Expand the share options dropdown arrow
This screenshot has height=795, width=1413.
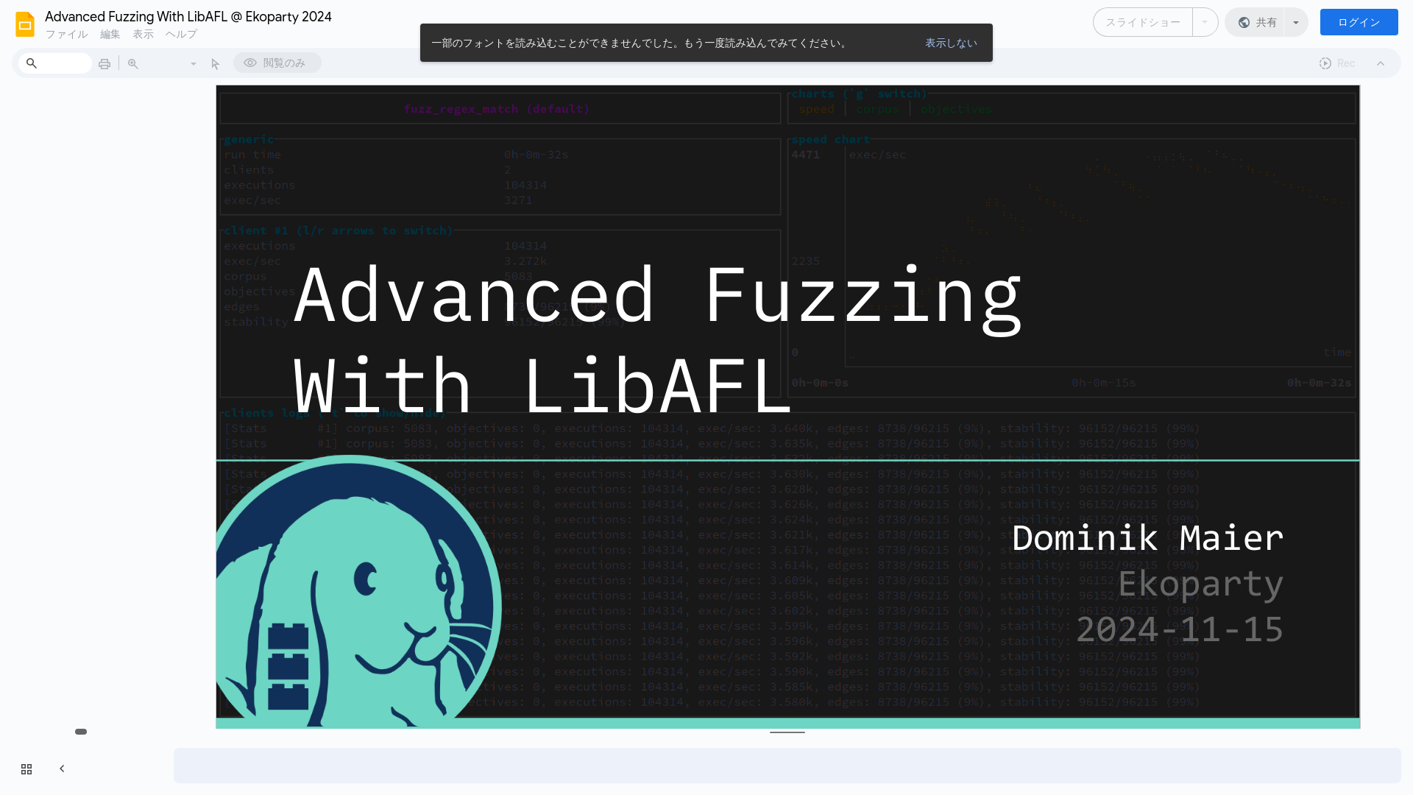pos(1296,23)
